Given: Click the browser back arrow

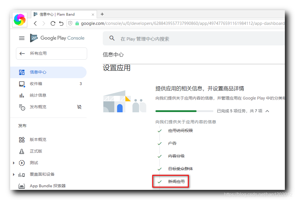Looking at the screenshot, I should click(35, 23).
